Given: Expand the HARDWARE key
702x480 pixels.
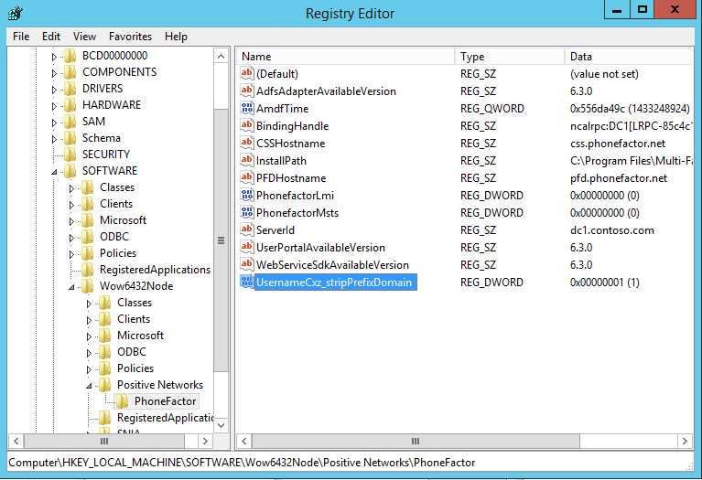Looking at the screenshot, I should point(54,106).
